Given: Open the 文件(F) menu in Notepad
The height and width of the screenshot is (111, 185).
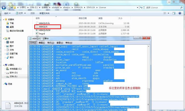Looking at the screenshot, I should (x=33, y=43).
